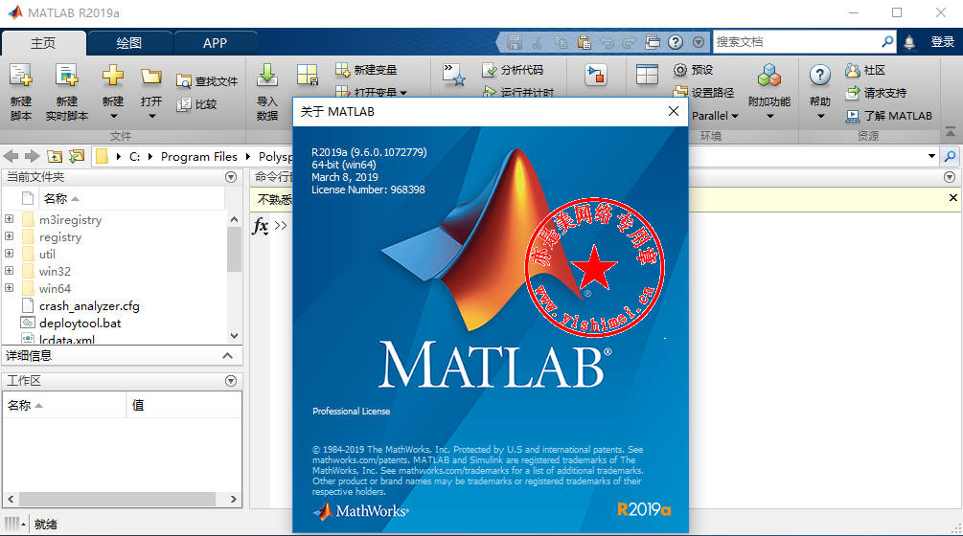Select crash_analyzer.cfg file
Image resolution: width=963 pixels, height=536 pixels.
[x=89, y=305]
